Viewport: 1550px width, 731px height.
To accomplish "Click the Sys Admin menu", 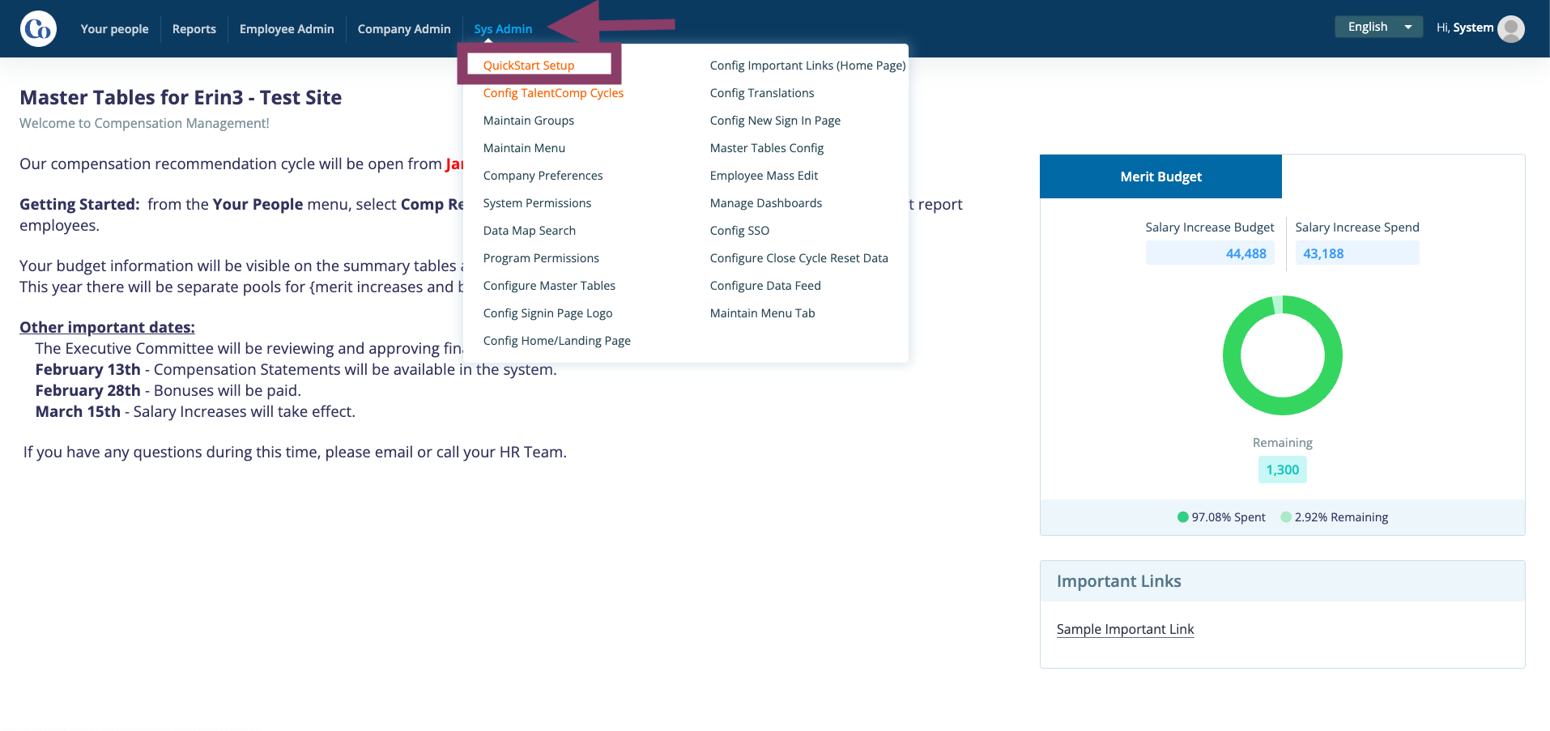I will (503, 29).
